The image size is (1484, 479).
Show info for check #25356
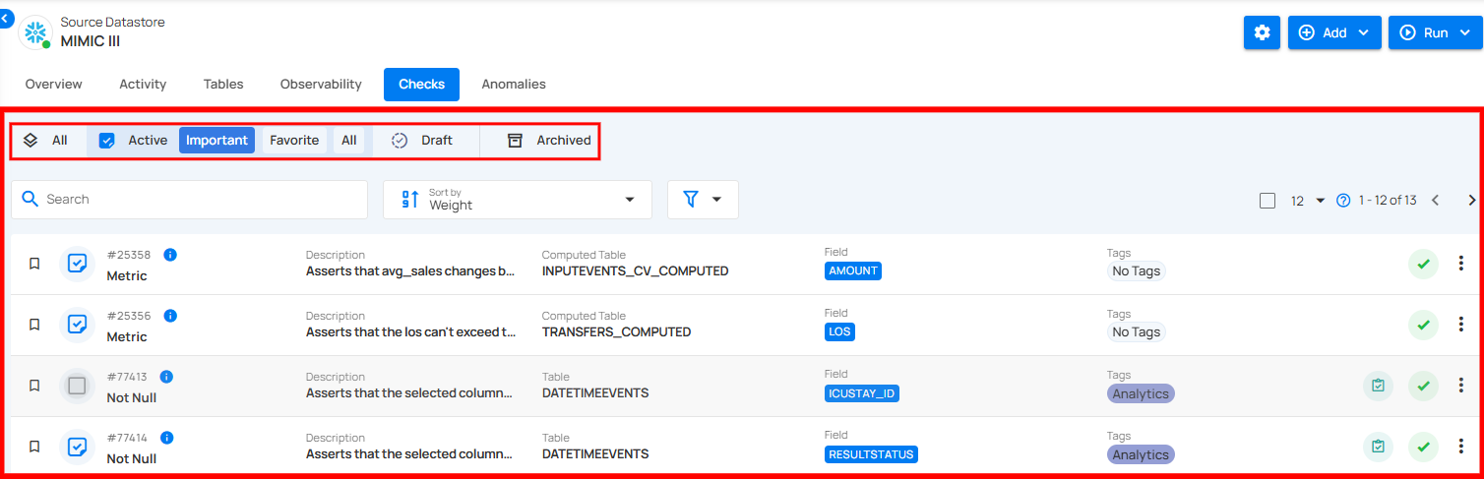tap(170, 316)
